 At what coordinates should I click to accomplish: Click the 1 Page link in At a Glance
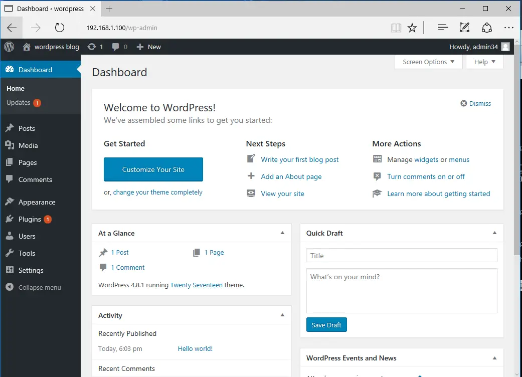(214, 252)
